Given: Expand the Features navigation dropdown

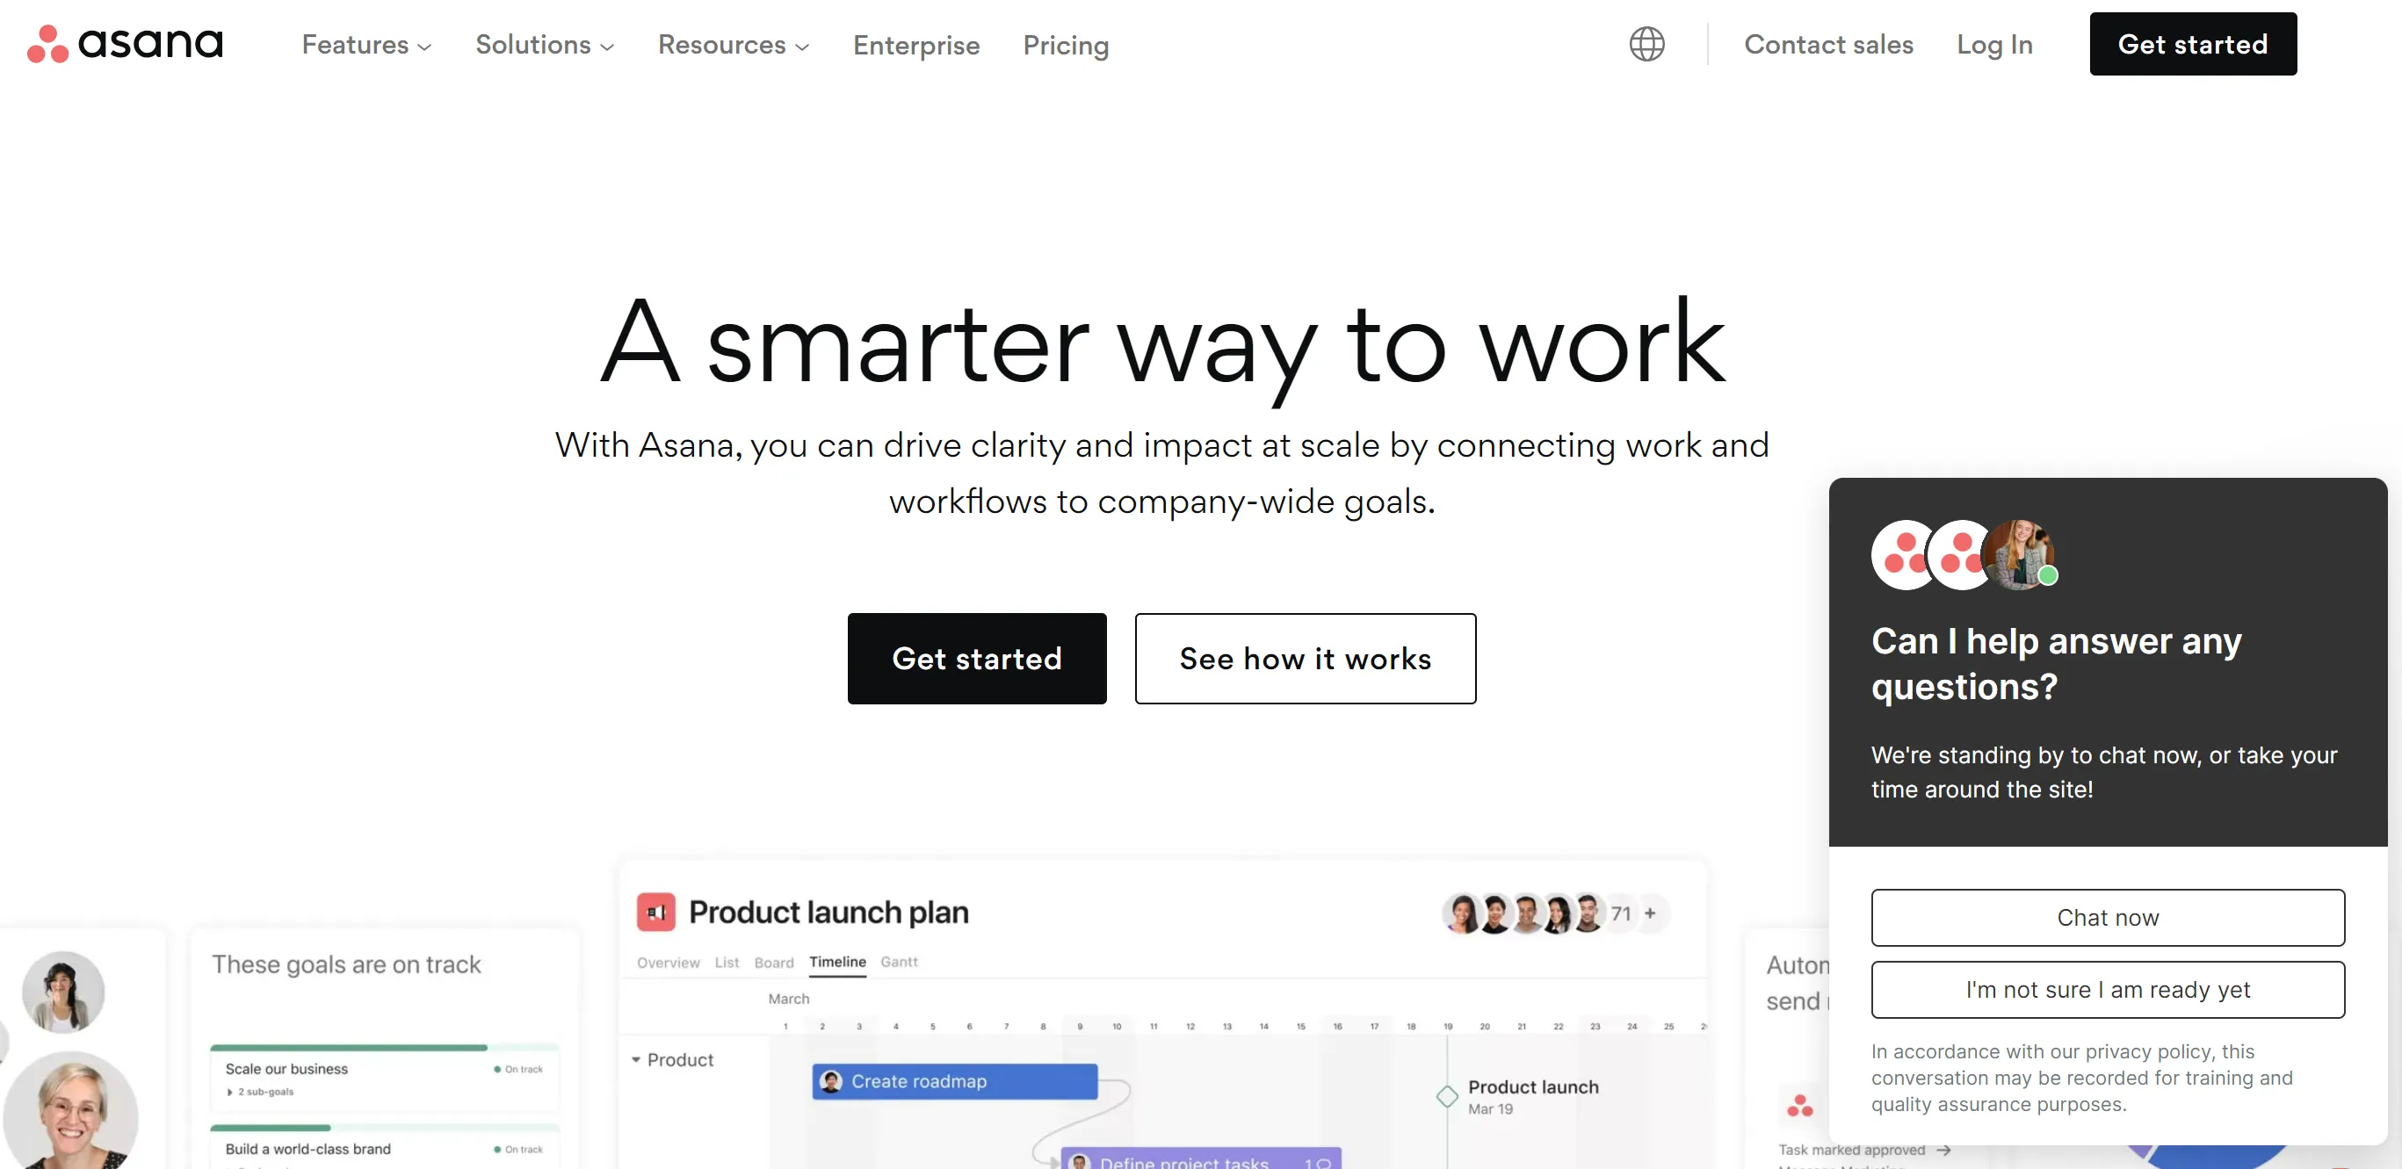Looking at the screenshot, I should pos(363,43).
